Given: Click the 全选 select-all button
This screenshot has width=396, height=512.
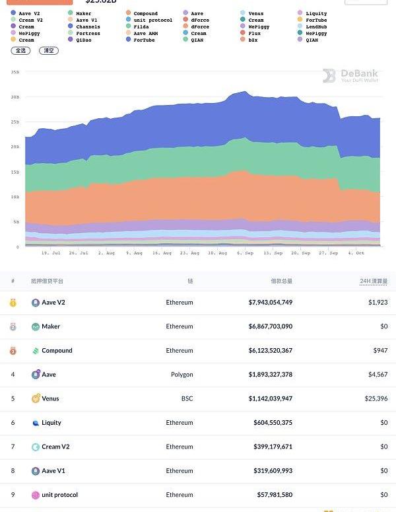Looking at the screenshot, I should pos(20,50).
